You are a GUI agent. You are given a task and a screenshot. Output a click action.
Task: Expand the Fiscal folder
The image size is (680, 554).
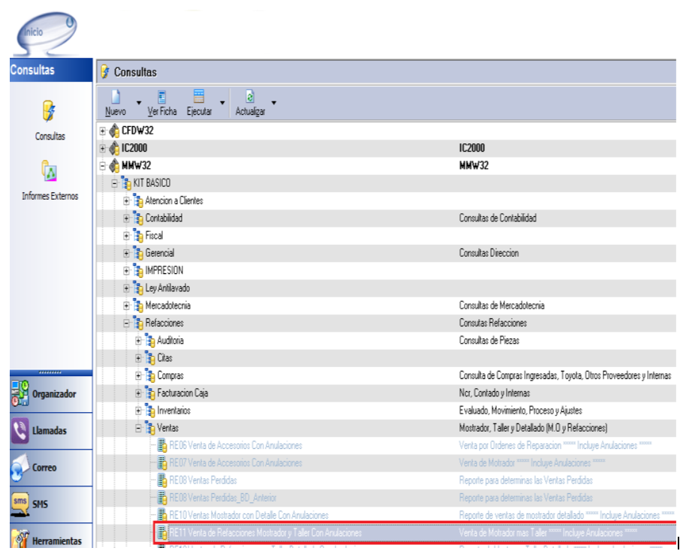[x=126, y=236]
